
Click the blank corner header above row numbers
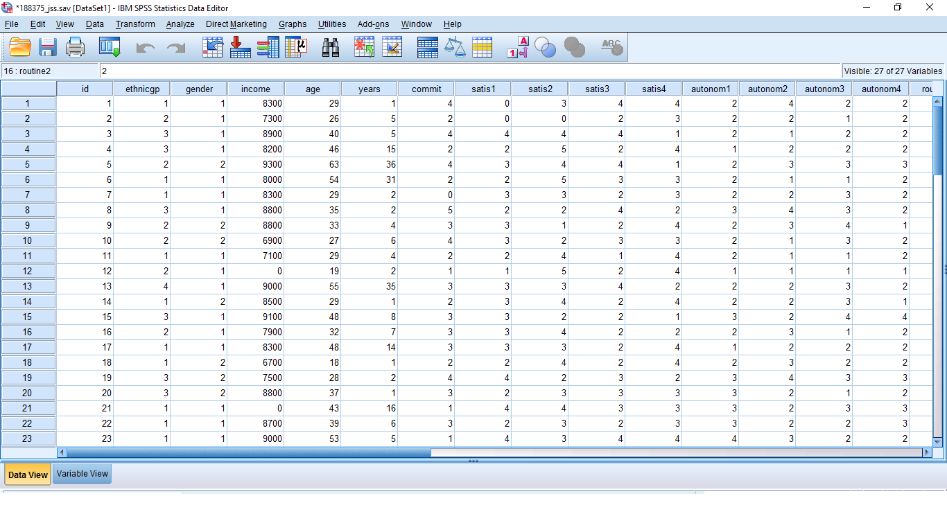(28, 89)
